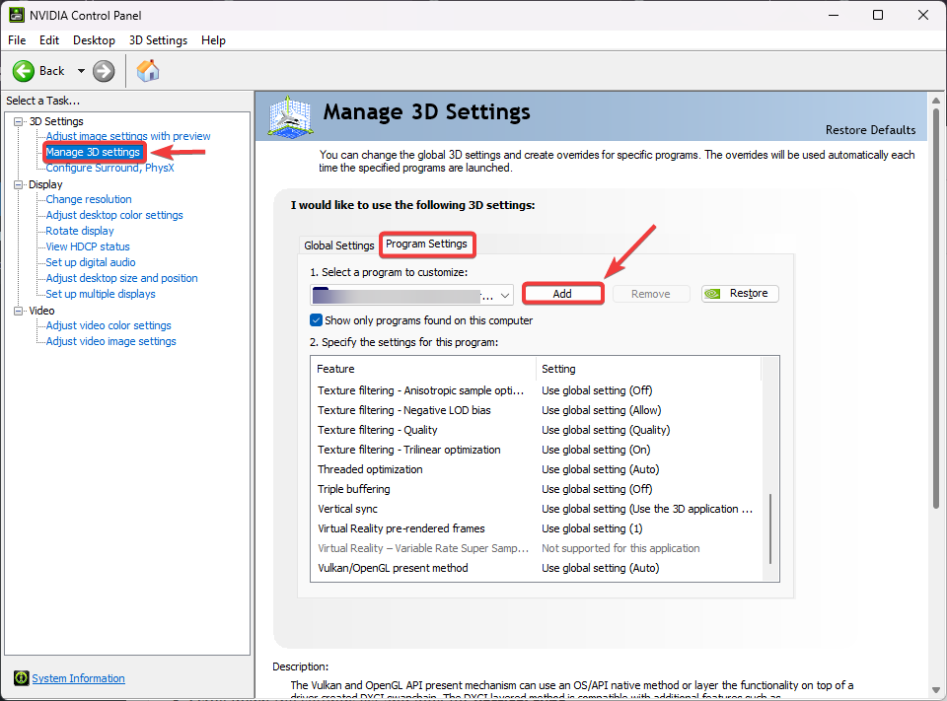947x701 pixels.
Task: Click the Forward arrow icon in toolbar
Action: 104,71
